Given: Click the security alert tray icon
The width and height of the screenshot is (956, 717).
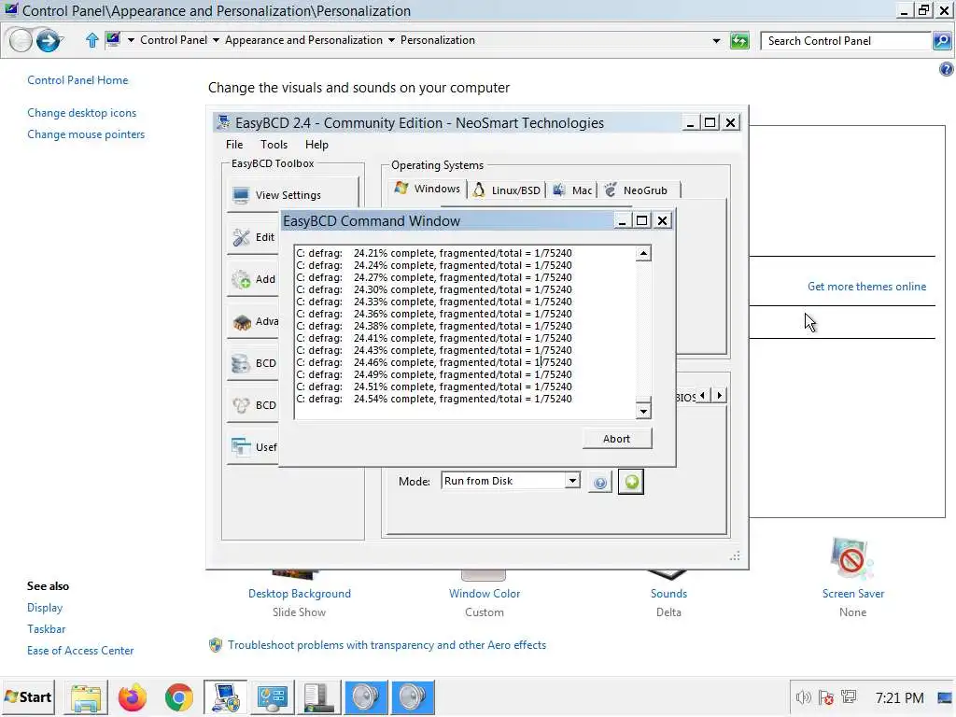Looking at the screenshot, I should pyautogui.click(x=826, y=697).
